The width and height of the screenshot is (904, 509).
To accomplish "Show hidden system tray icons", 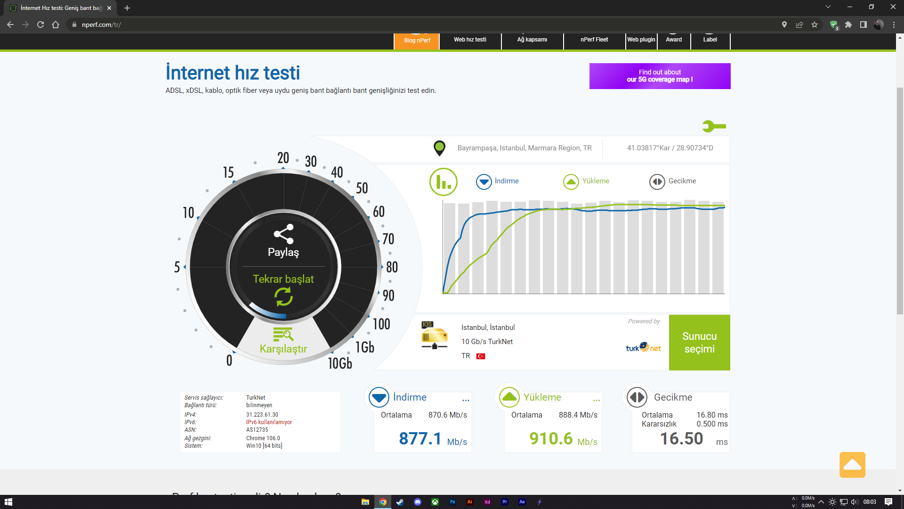I will (x=821, y=502).
